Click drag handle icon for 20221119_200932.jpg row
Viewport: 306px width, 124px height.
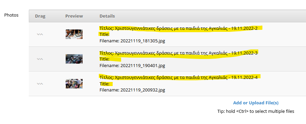[40, 84]
